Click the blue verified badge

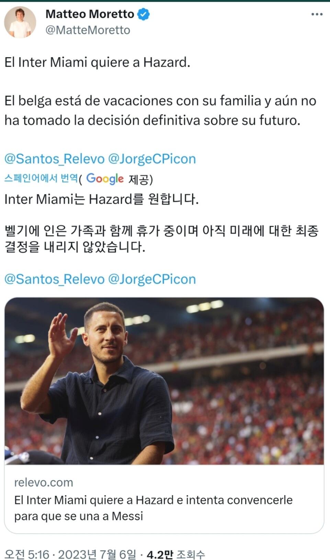pos(143,14)
